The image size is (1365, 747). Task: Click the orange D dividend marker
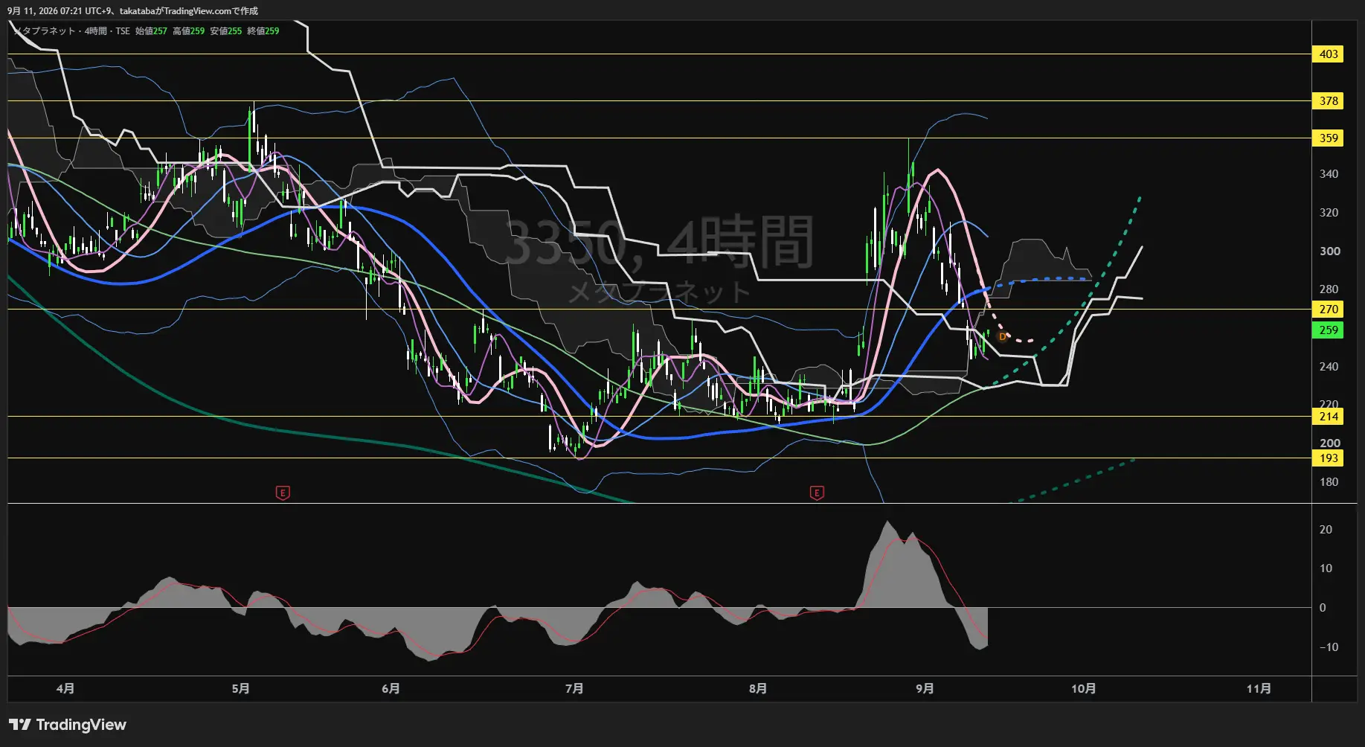[x=1002, y=337]
